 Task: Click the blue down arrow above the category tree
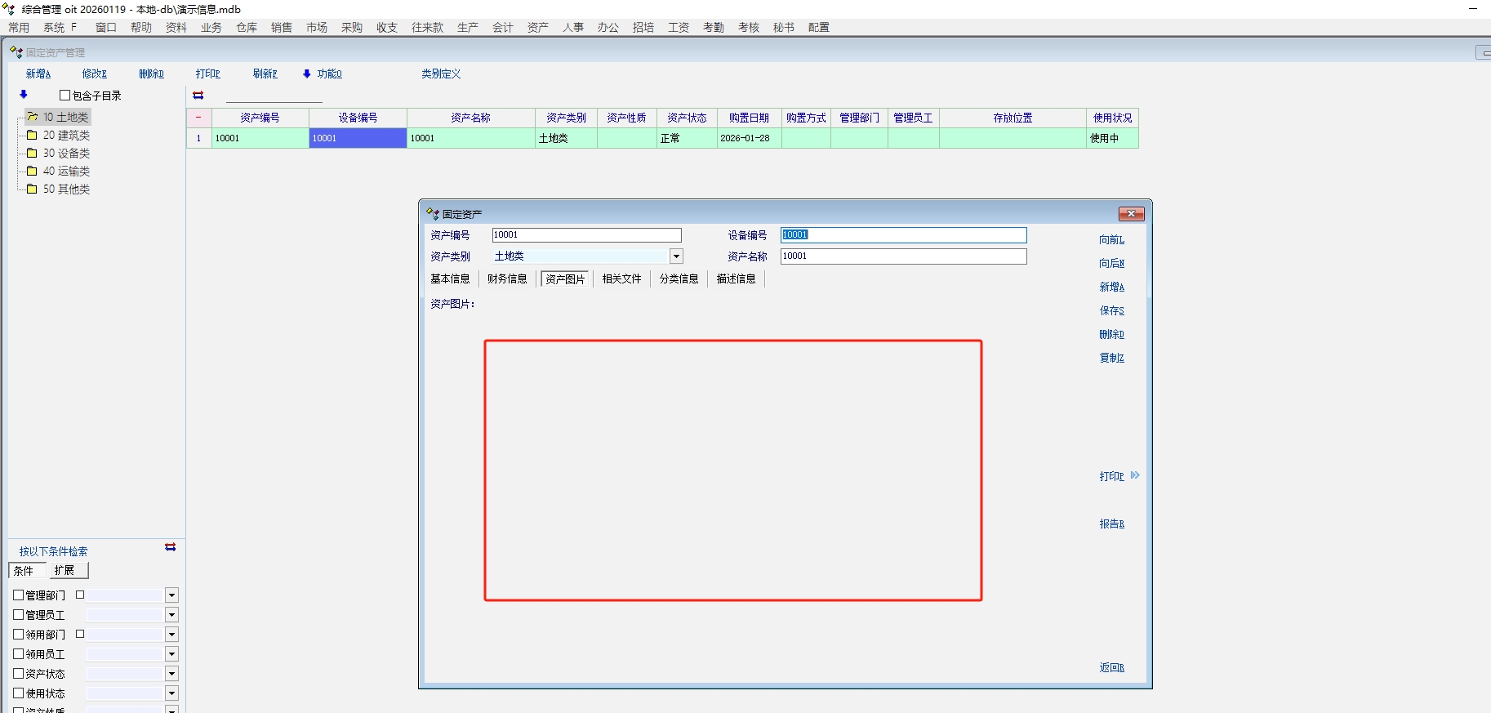coord(24,95)
